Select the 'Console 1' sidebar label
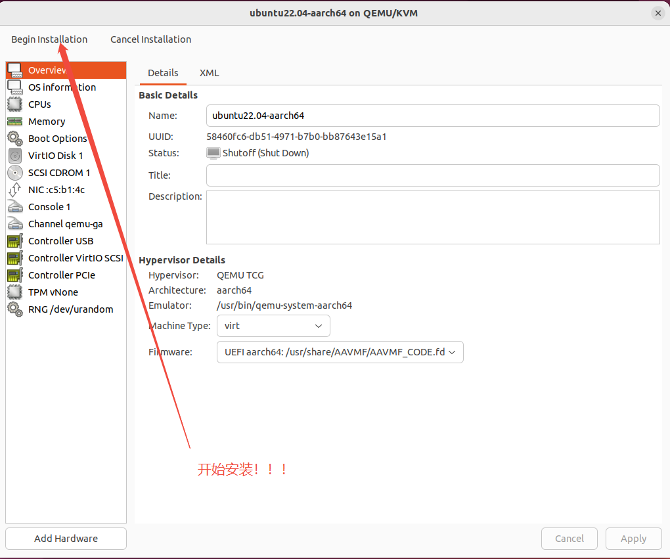 tap(49, 207)
